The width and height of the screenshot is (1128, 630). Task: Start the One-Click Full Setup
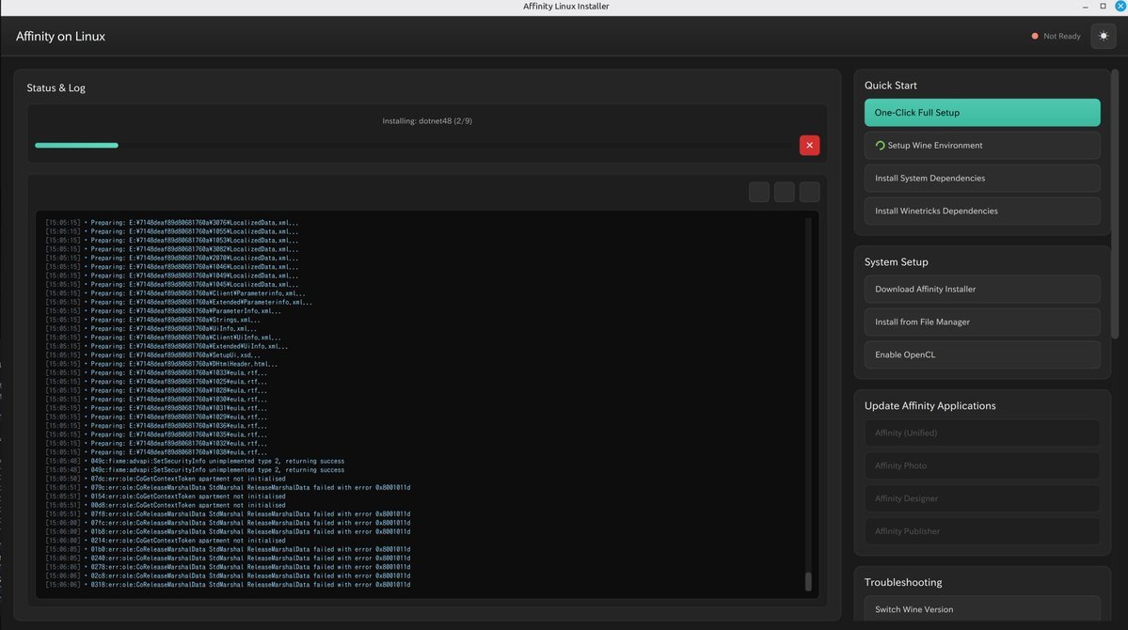point(982,113)
